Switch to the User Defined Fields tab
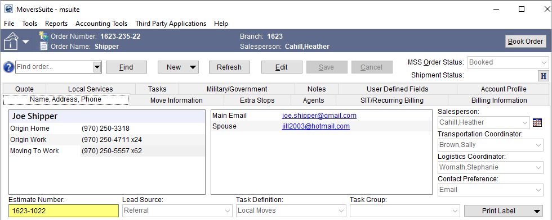This screenshot has height=220, width=552. coord(398,89)
